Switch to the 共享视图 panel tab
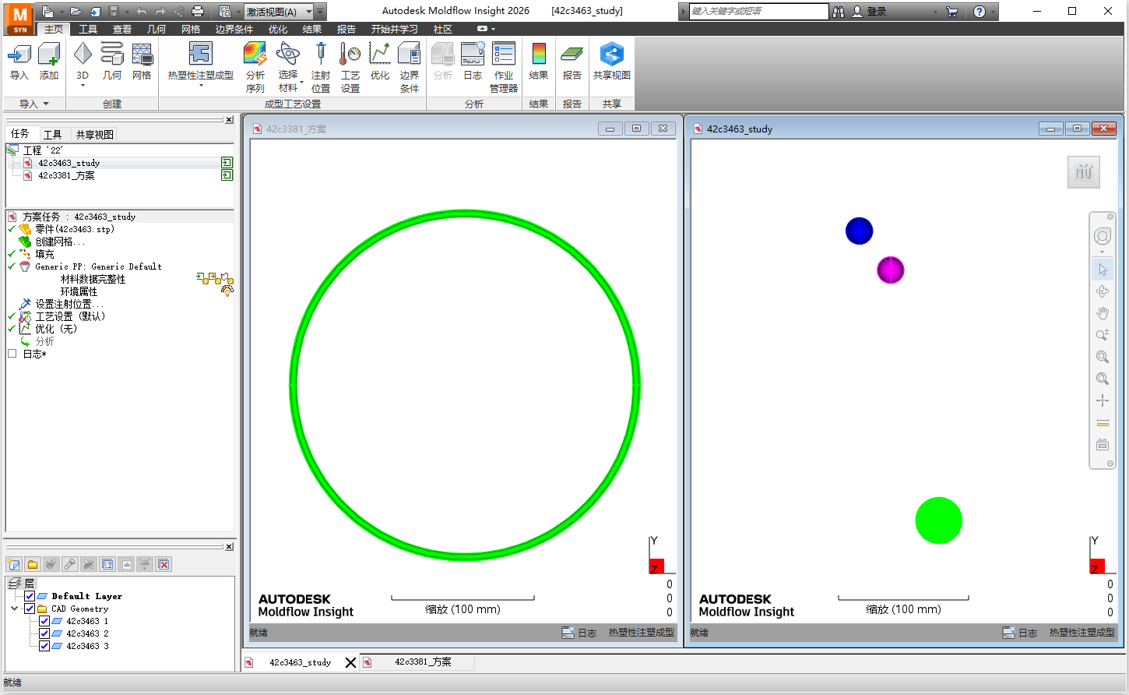This screenshot has width=1129, height=695. click(x=95, y=135)
